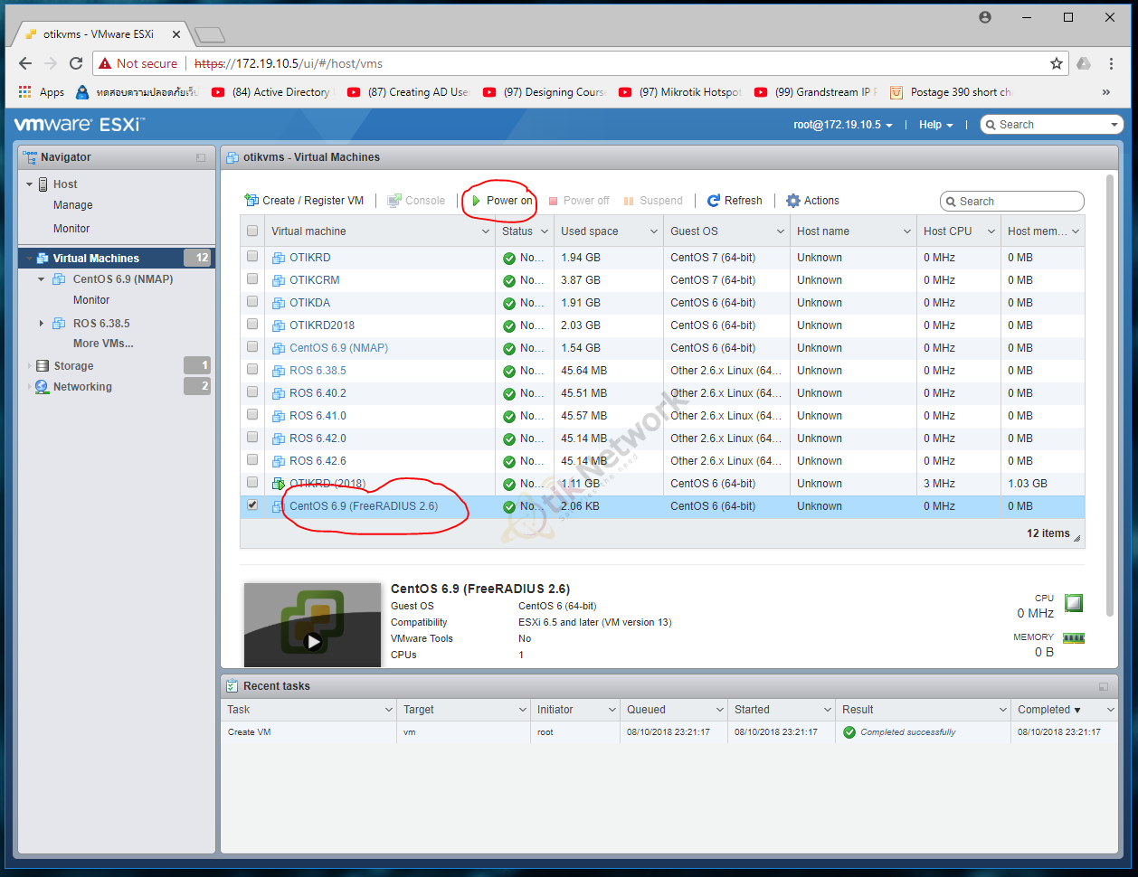Show more bookmarks chevron
Screen dimensions: 1138x877
pos(1105,92)
